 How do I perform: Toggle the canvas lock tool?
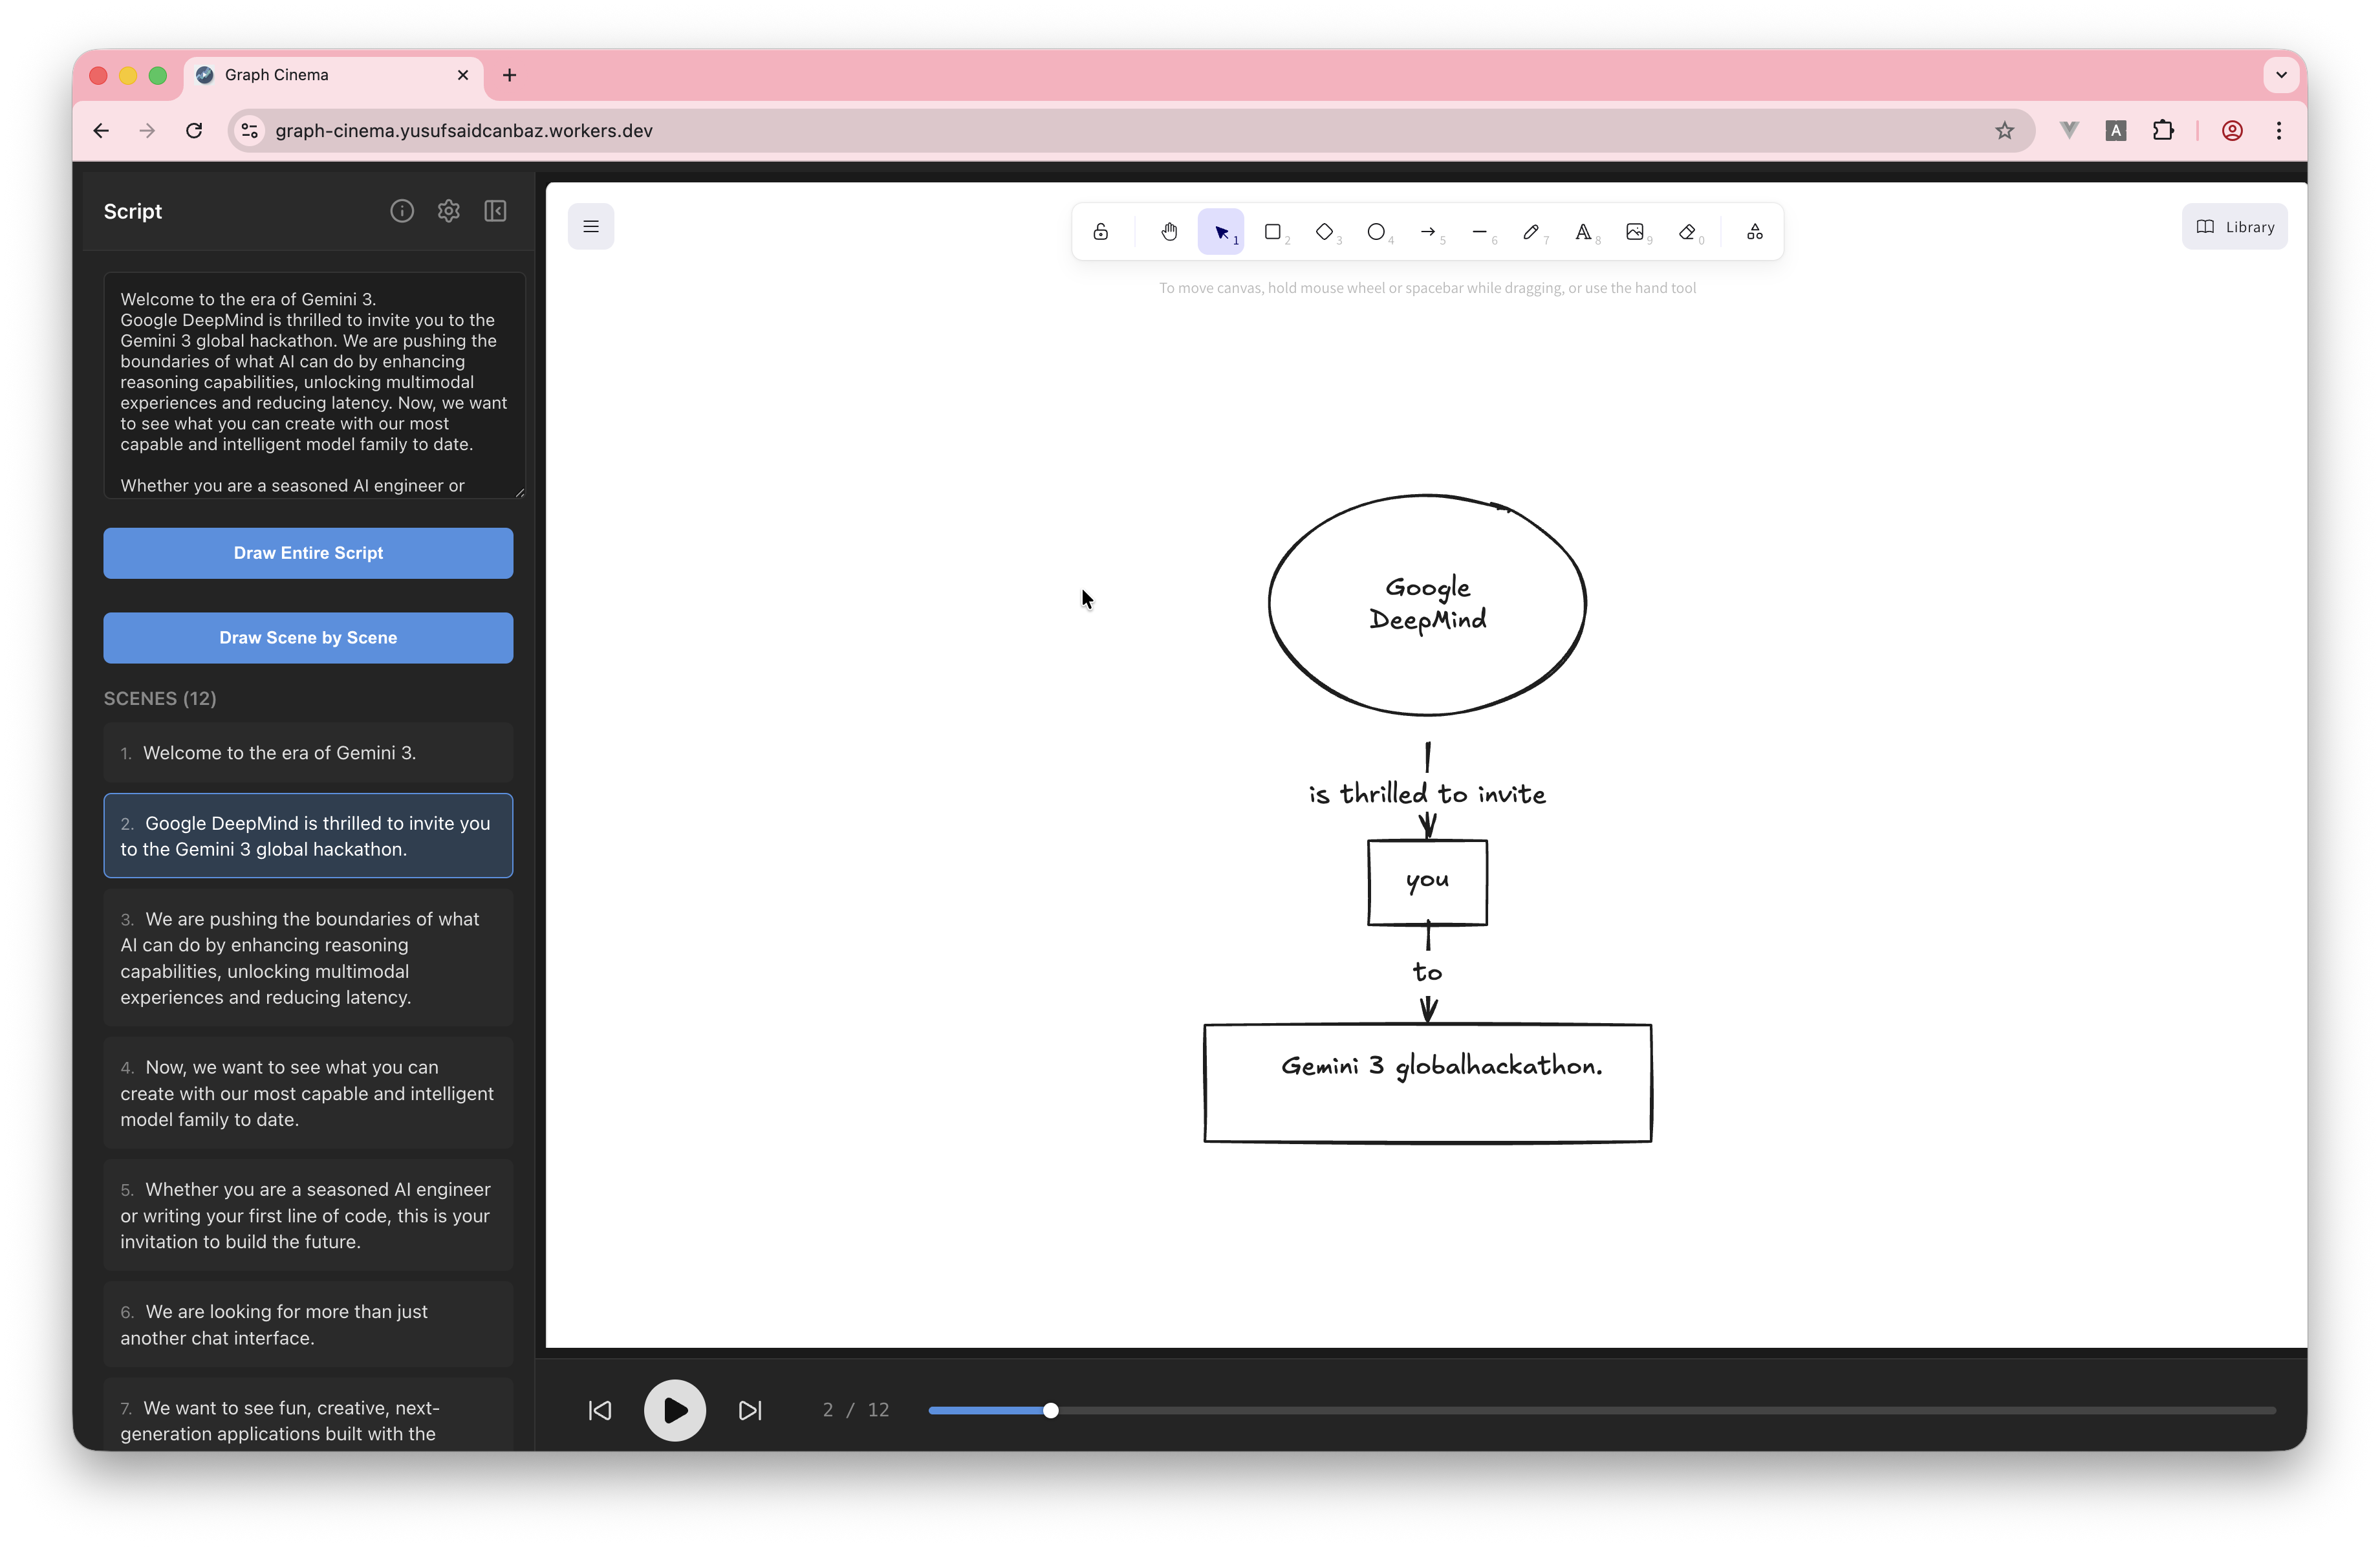point(1100,232)
